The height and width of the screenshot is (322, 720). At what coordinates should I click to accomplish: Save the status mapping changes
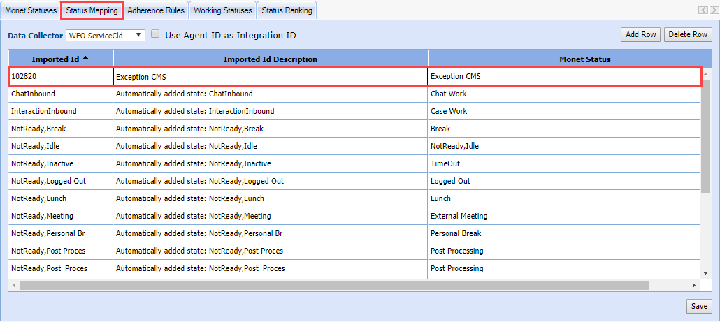[699, 306]
